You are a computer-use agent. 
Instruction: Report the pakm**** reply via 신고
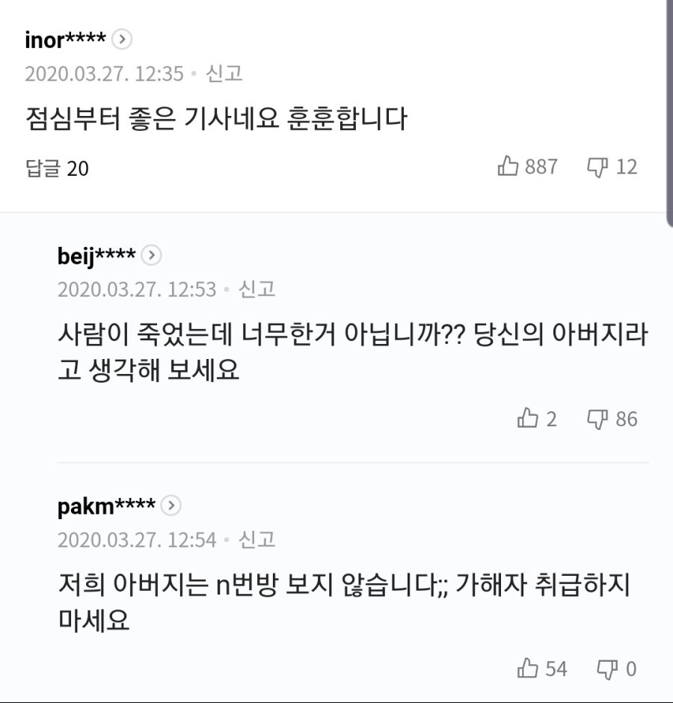[256, 539]
